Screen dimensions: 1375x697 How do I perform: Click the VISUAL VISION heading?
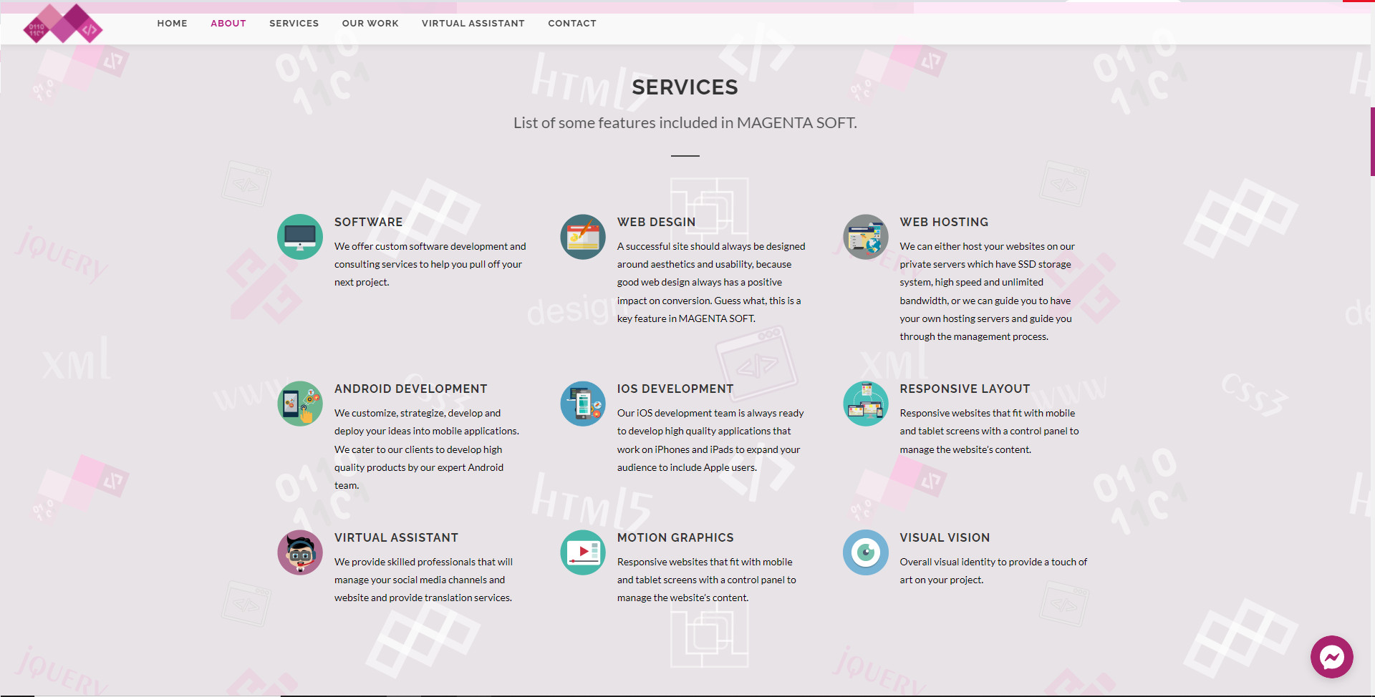[x=945, y=538]
